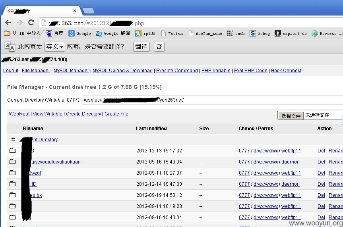Open the 从 IE 中导入 bookmarks folder
Screen dimensions: 343x227
[22, 33]
